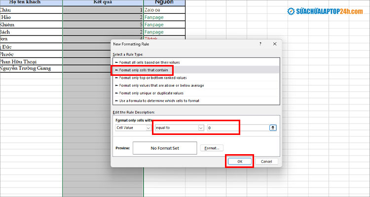Open the Cell Value dropdown
The width and height of the screenshot is (370, 197).
(x=133, y=128)
